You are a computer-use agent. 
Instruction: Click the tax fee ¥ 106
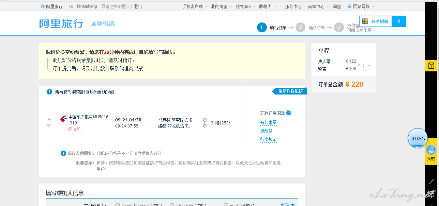coord(351,69)
